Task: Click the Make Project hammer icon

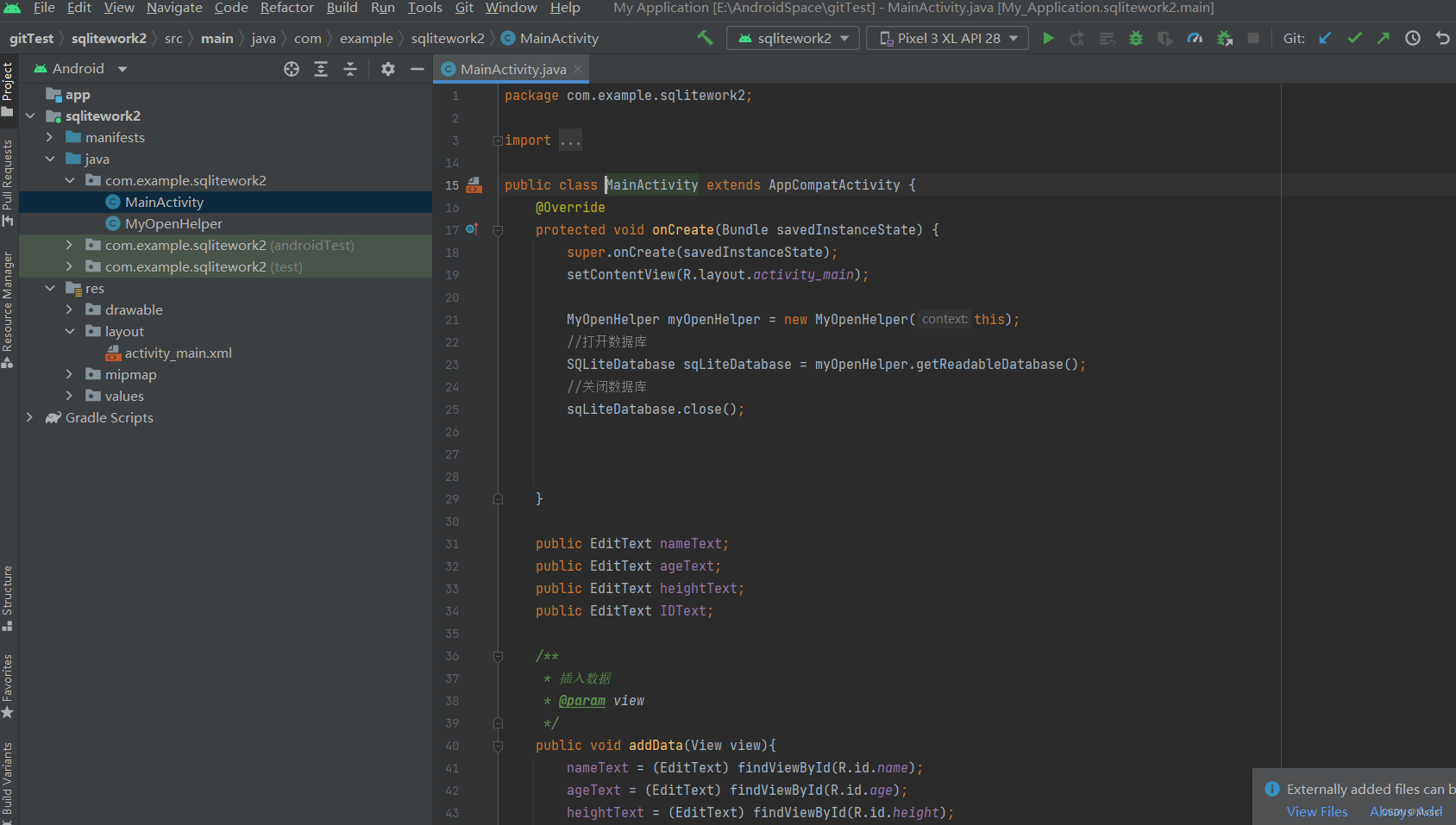Action: 705,38
